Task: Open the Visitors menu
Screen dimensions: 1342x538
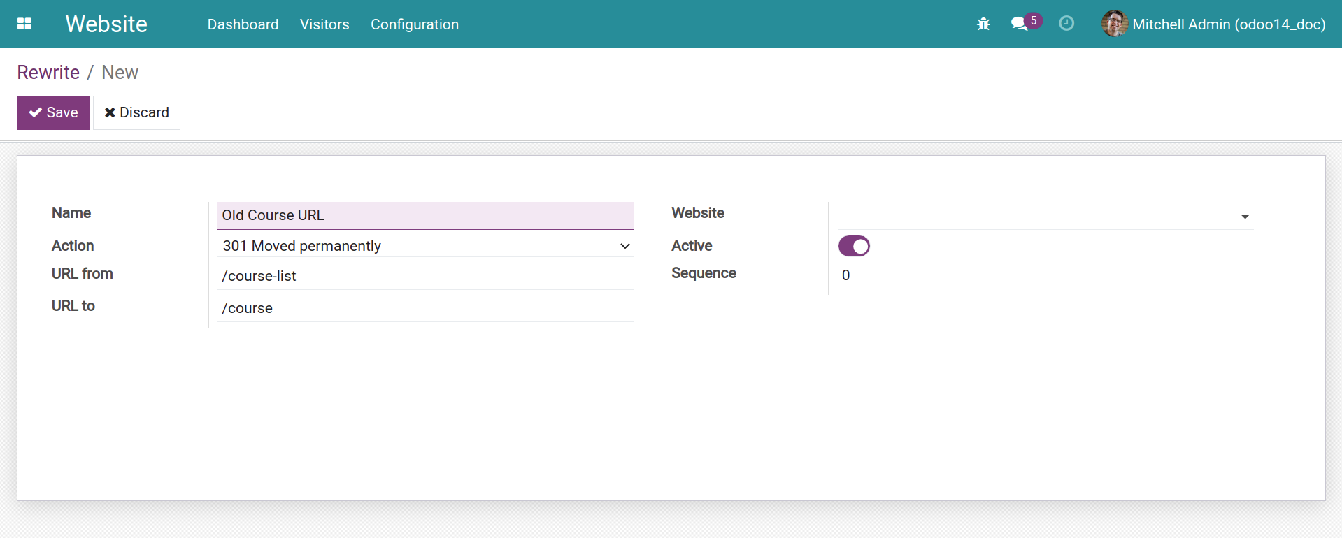Action: click(x=324, y=24)
